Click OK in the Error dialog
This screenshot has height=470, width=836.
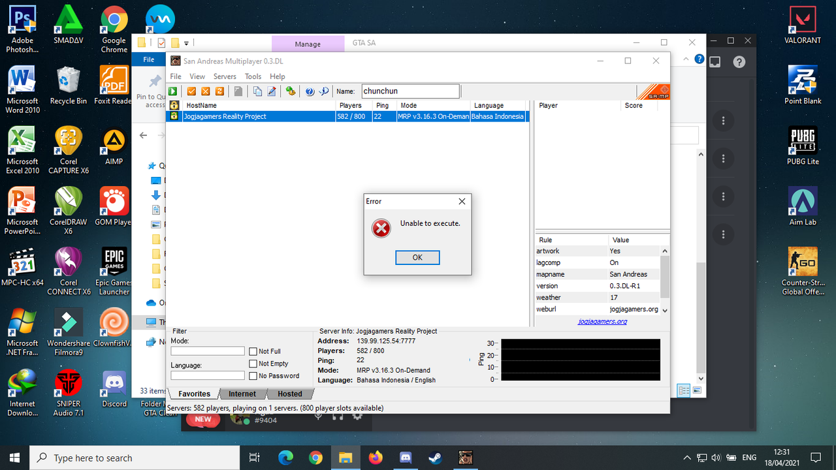coord(417,257)
